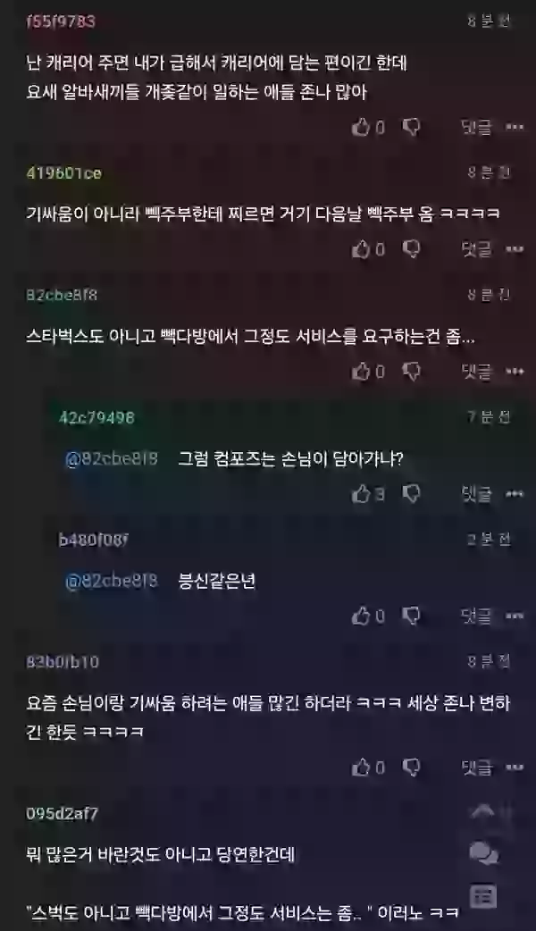536x931 pixels.
Task: Dislike the reply by 42c79498
Action: (x=411, y=493)
